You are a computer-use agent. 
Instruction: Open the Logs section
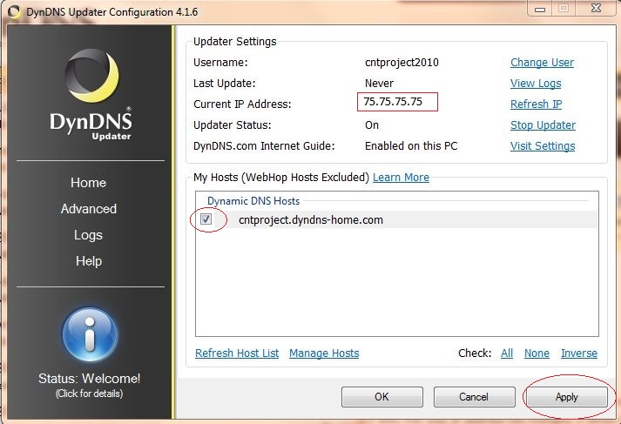[88, 235]
